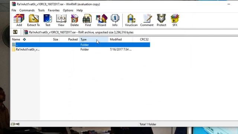
Task: Click the WinRAR title bar app icon
Action: point(14,4)
